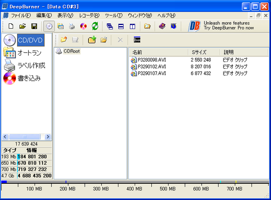Click the size value 2 550 248
The image size is (271, 200).
[200, 60]
